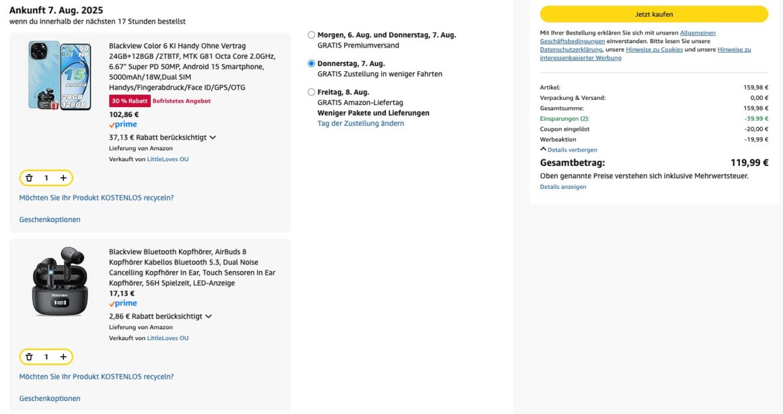The width and height of the screenshot is (783, 414).
Task: Click the Prime logo under 102,86 € price
Action: (123, 125)
